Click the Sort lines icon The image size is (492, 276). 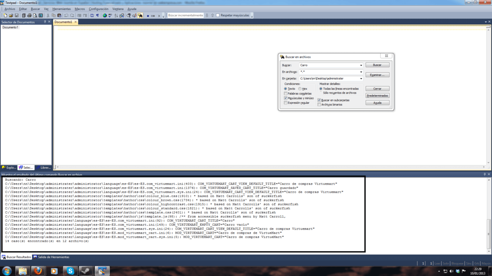(116, 15)
